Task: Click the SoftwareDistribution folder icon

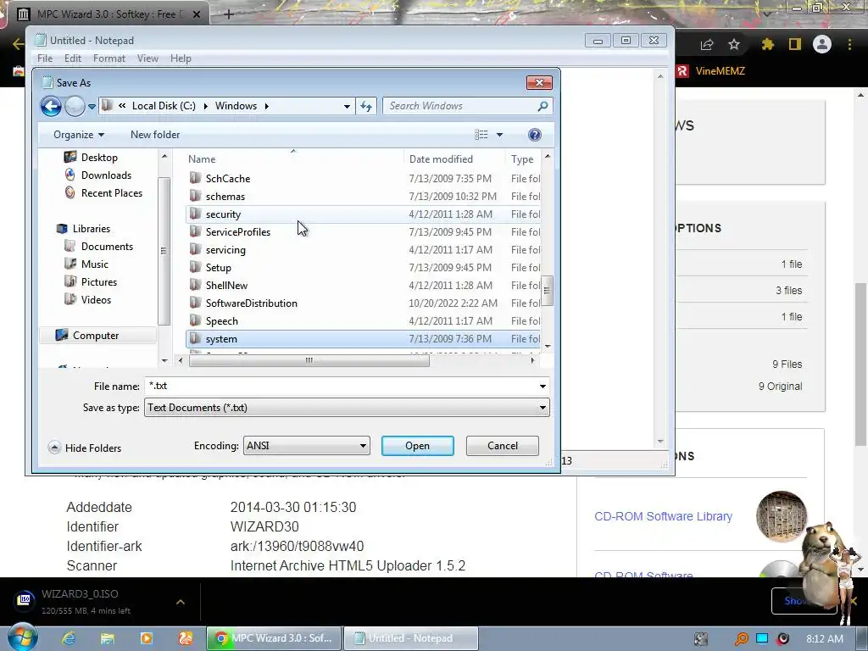Action: 195,303
